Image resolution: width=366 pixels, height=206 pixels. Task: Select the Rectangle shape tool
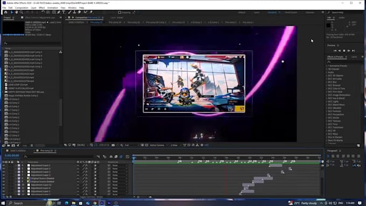[x=54, y=12]
